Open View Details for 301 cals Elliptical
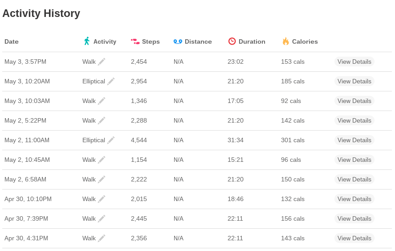 click(354, 140)
